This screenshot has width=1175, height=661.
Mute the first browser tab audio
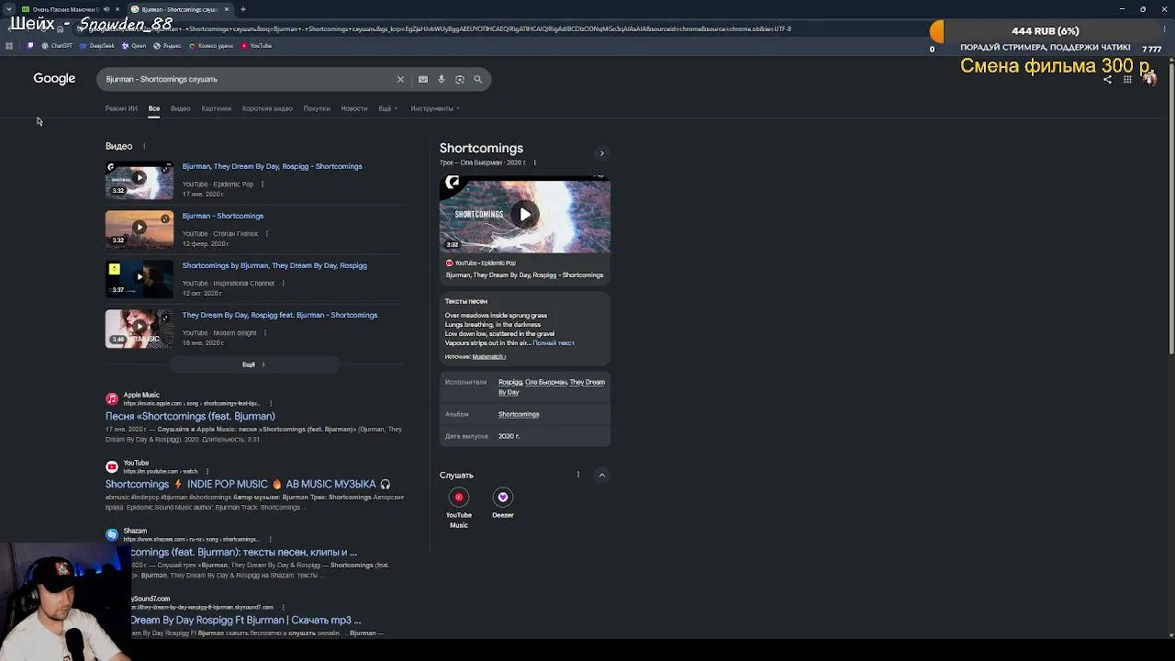[106, 9]
